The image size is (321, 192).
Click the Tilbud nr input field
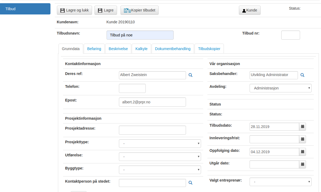[290, 35]
